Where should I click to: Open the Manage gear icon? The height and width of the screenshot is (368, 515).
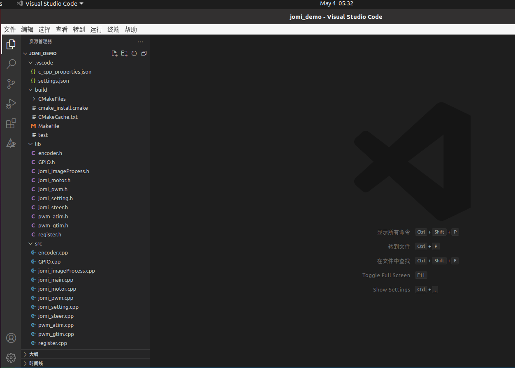[11, 358]
